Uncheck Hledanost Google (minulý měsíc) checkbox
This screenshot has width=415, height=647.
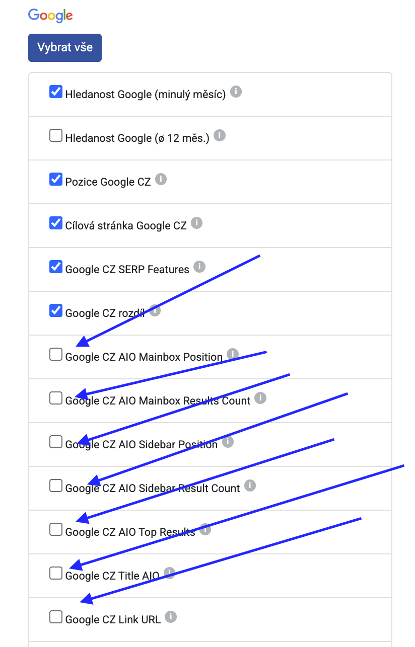(x=55, y=92)
